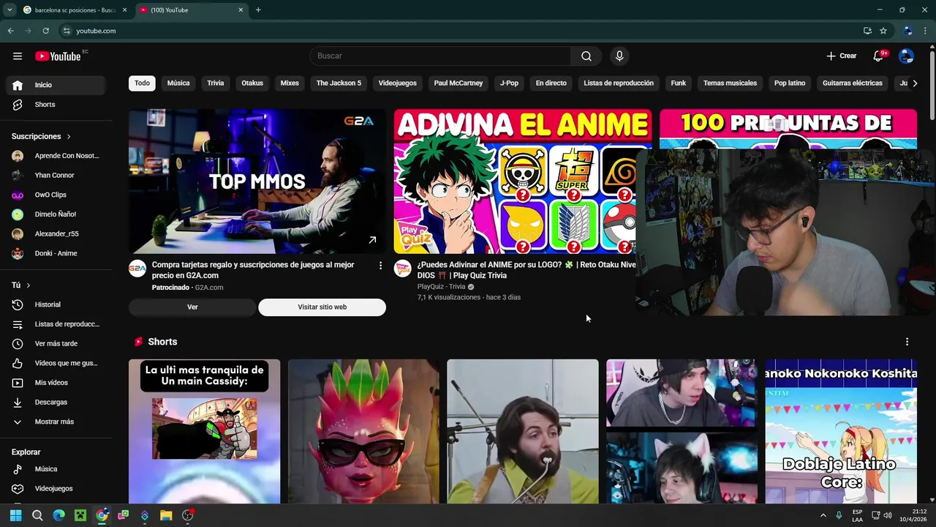Open new Chrome tab with plus
This screenshot has width=936, height=527.
(x=258, y=10)
